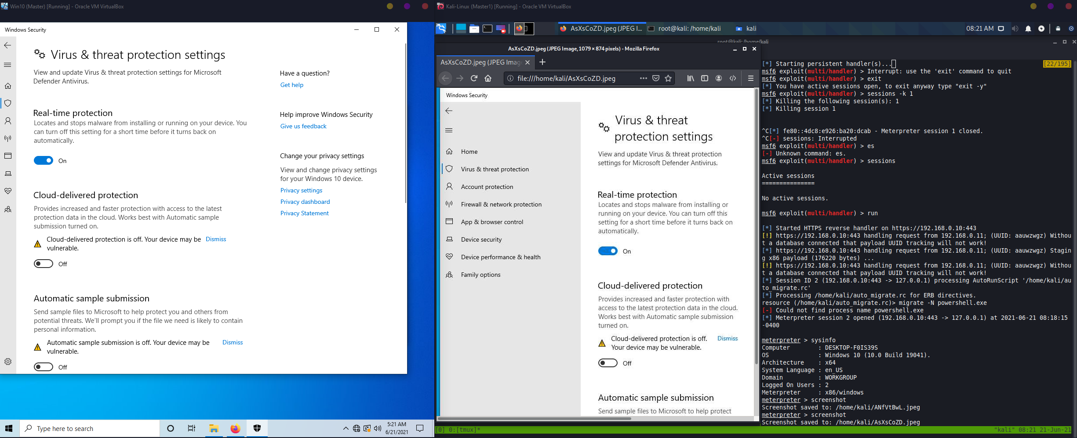Image resolution: width=1077 pixels, height=438 pixels.
Task: Click Give us feedback link
Action: click(303, 126)
